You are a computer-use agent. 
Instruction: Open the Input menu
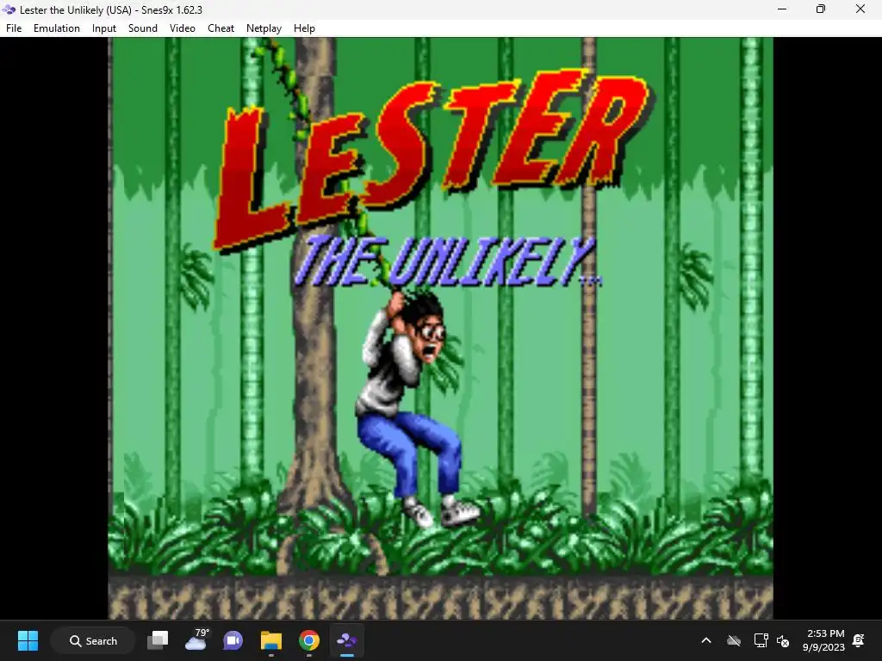point(104,28)
